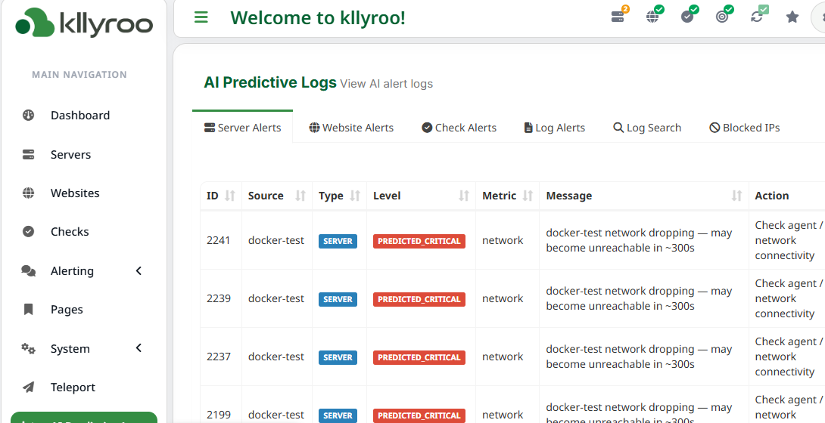Viewport: 825px width, 423px height.
Task: Switch to the Check Alerts tab
Action: pos(459,128)
